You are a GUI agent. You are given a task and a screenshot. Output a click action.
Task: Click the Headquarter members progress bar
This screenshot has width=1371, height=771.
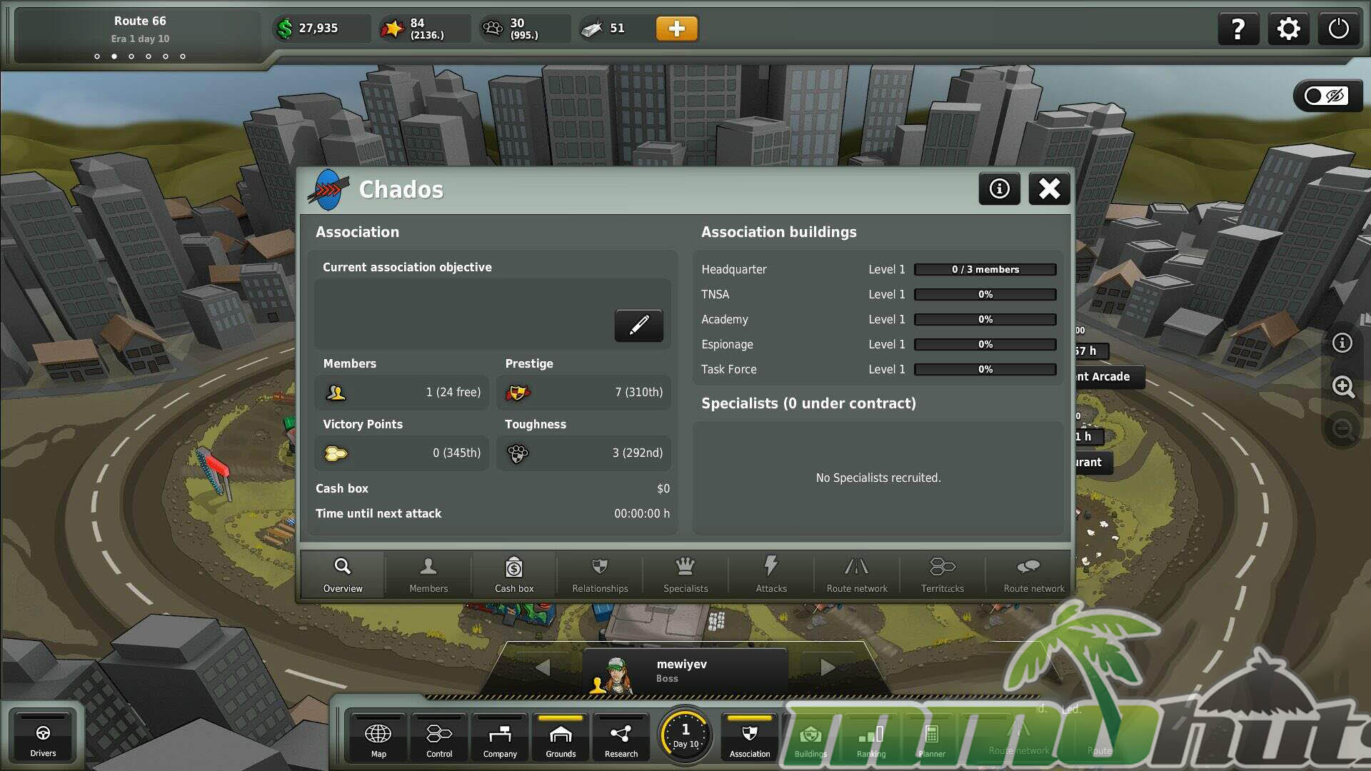click(x=985, y=269)
